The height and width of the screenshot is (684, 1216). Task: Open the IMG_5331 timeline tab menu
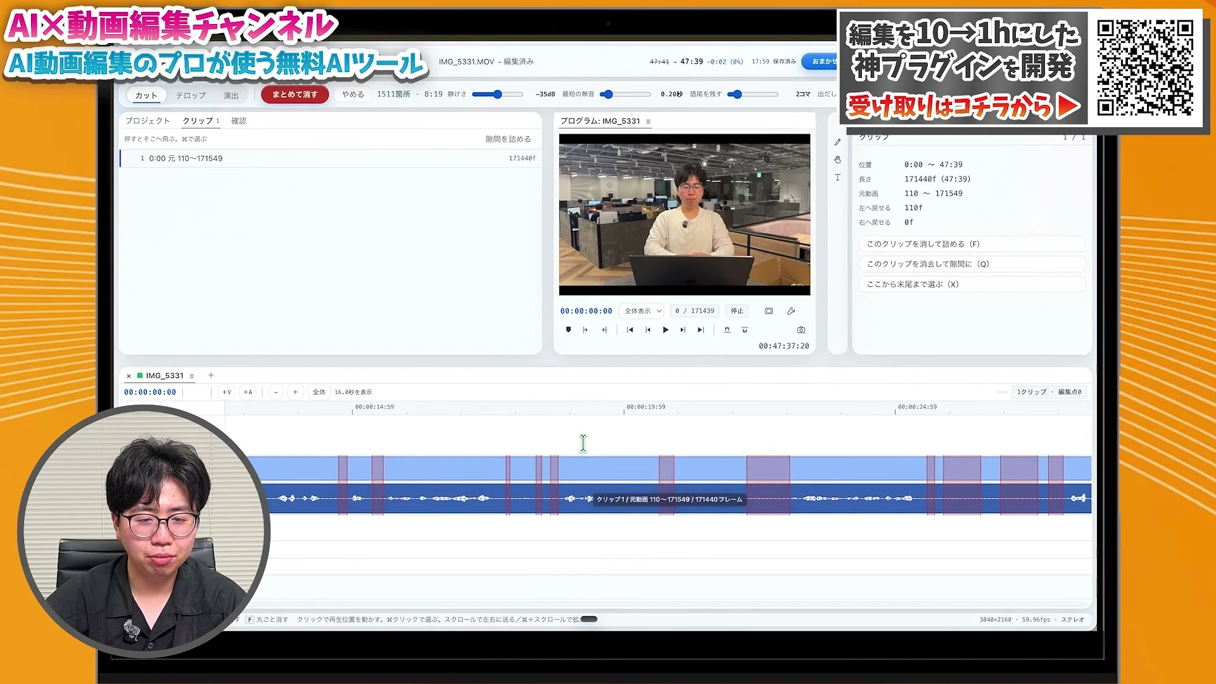pyautogui.click(x=192, y=376)
